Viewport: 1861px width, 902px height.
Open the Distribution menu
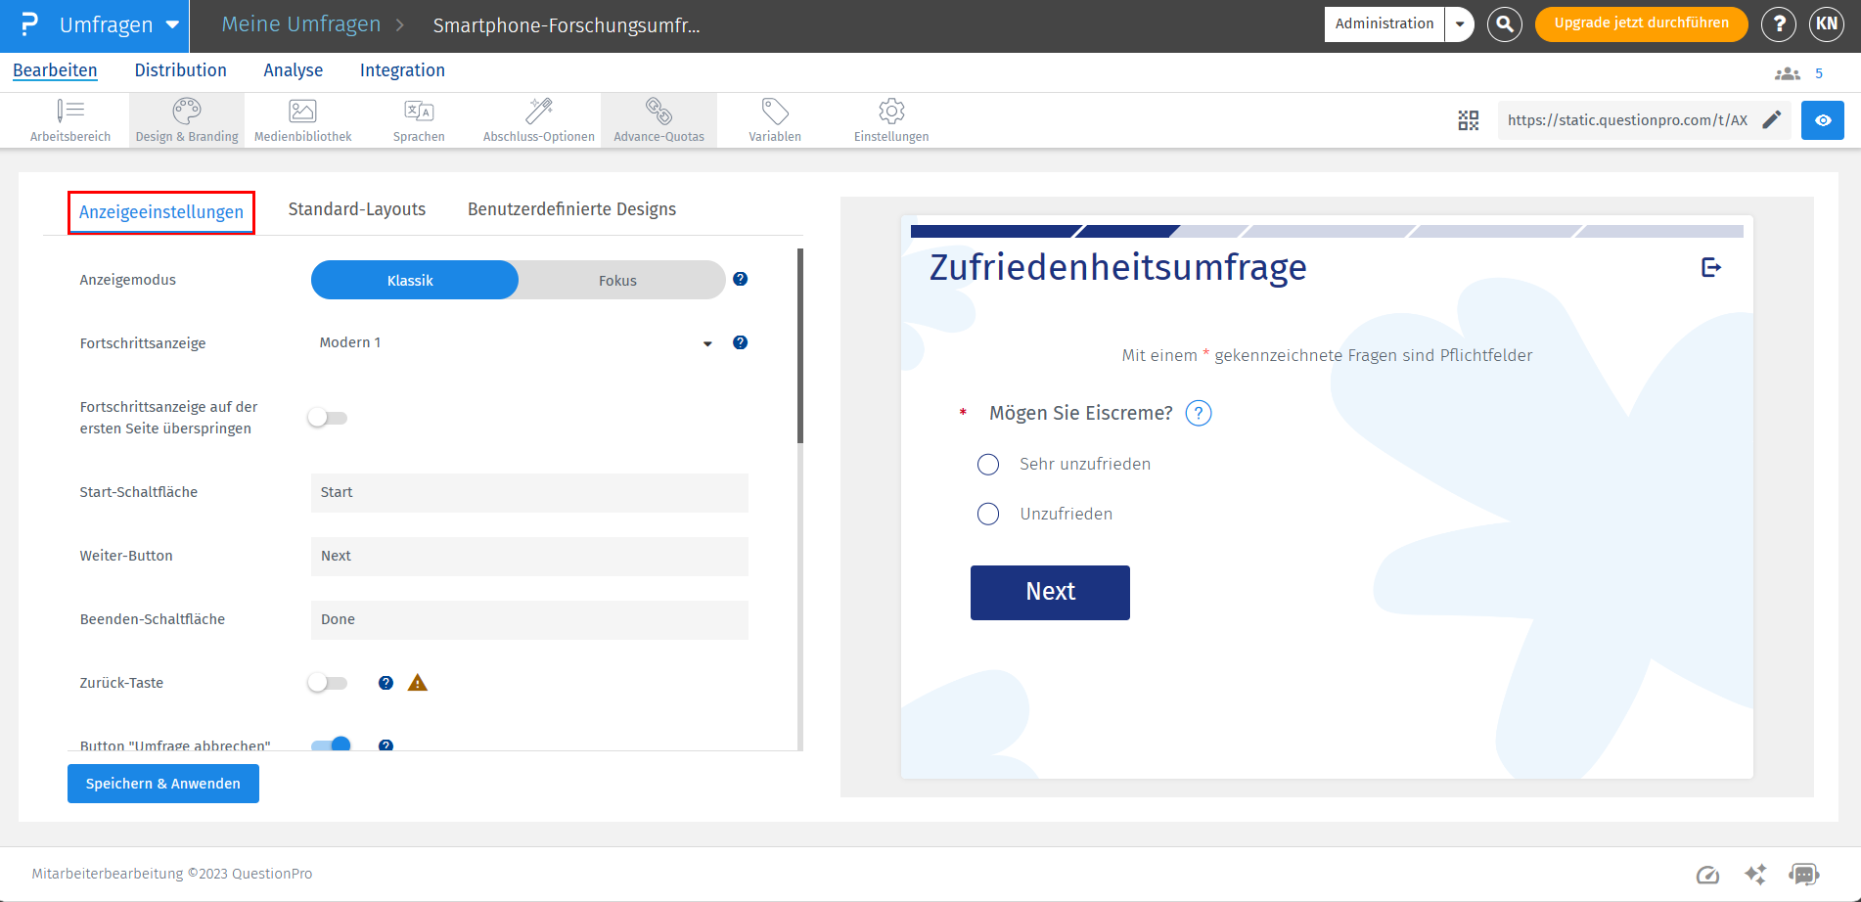[x=180, y=69]
